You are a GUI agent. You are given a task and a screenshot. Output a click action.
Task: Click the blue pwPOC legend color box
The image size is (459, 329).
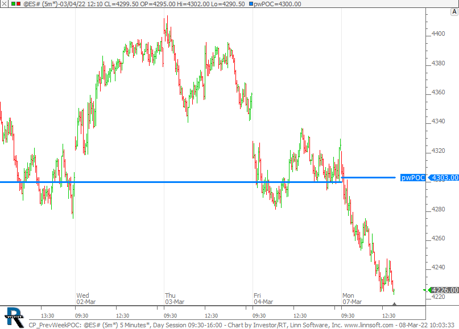pos(251,4)
